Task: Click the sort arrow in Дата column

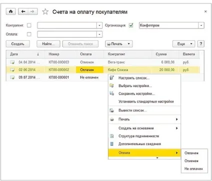Action: 38,54
